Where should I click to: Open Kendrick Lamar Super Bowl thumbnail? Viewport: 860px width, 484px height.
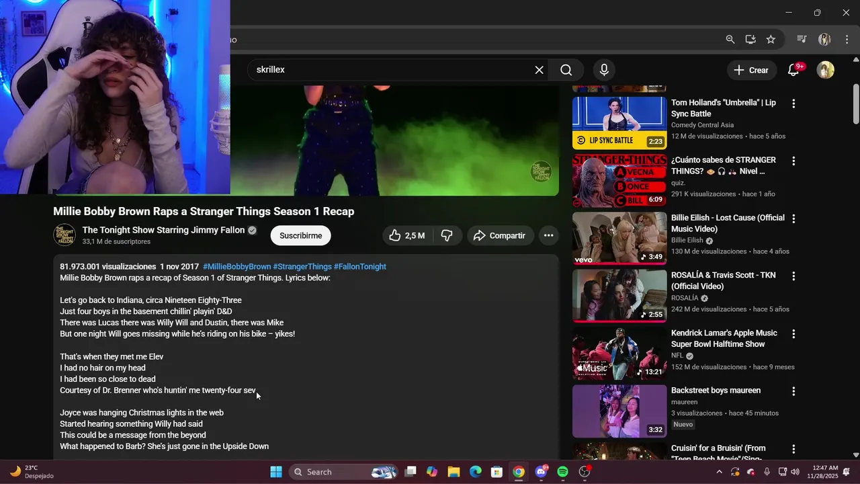(619, 354)
